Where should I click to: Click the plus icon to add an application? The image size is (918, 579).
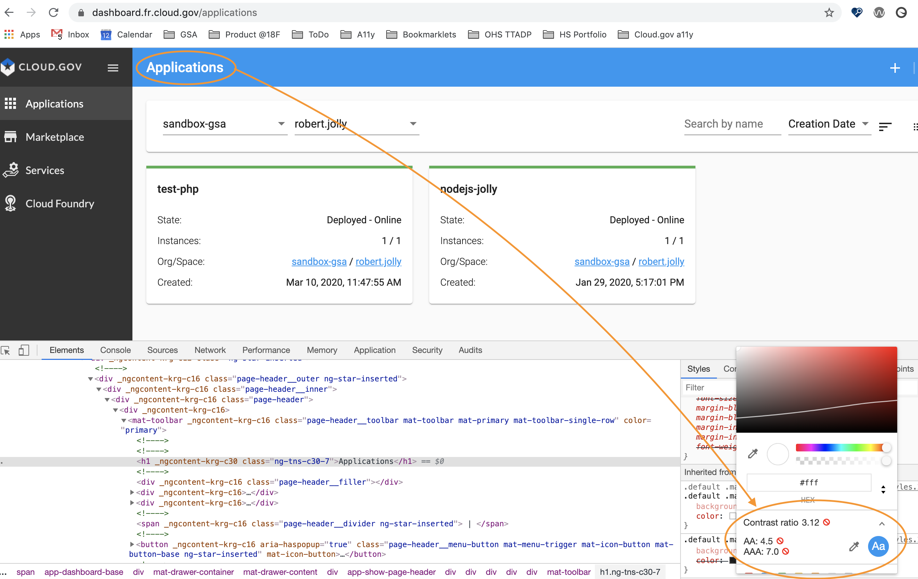coord(895,68)
